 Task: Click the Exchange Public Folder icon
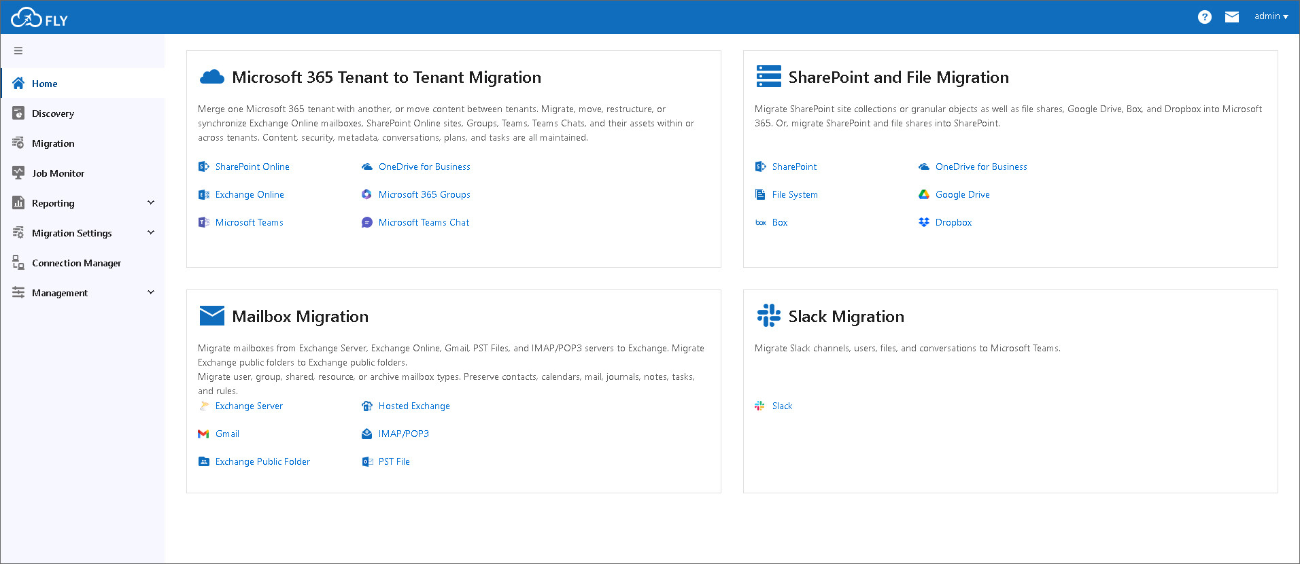tap(203, 461)
